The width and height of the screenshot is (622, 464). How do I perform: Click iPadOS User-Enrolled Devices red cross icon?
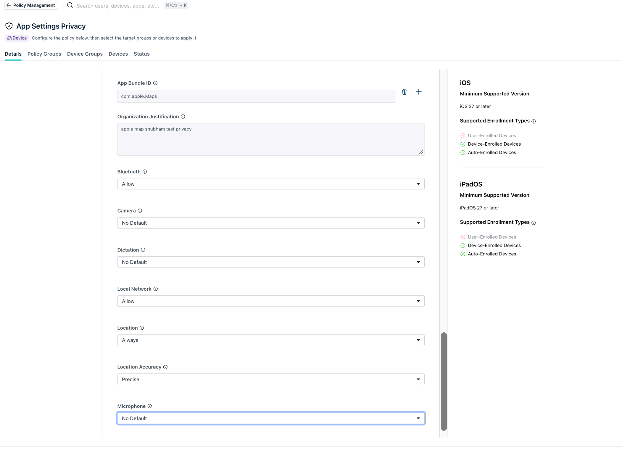(x=463, y=237)
